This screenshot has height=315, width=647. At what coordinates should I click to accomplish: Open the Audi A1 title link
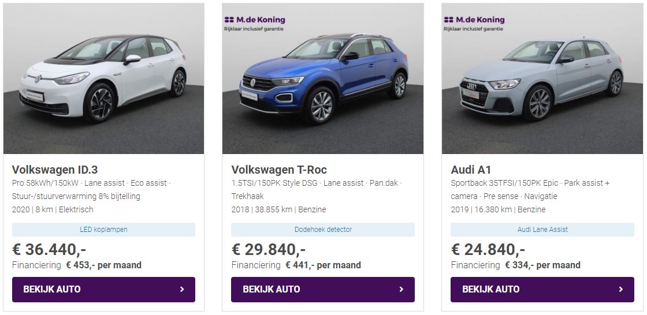click(x=471, y=170)
